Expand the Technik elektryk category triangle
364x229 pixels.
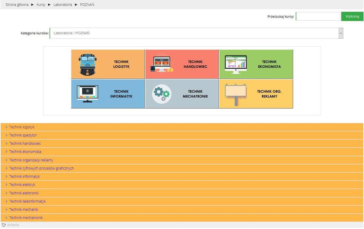[6, 185]
